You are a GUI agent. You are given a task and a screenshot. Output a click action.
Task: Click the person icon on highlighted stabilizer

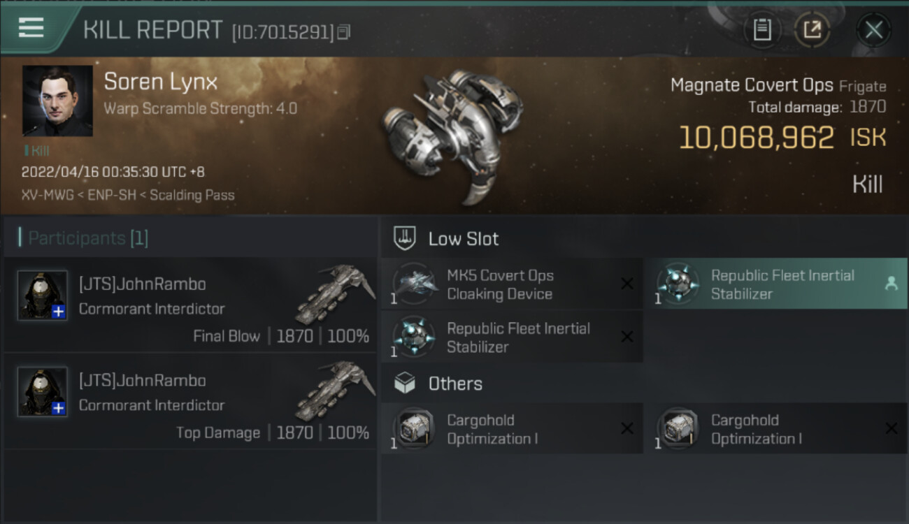tap(891, 283)
